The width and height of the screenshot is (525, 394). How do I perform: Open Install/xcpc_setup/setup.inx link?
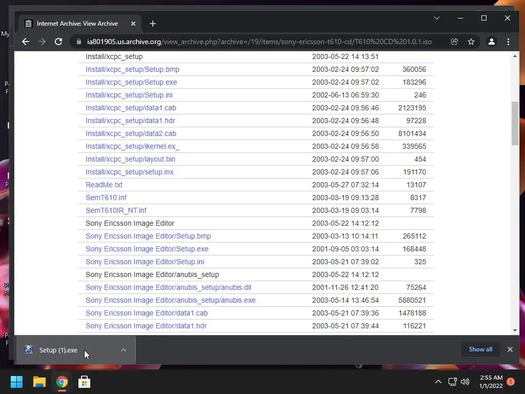click(129, 172)
